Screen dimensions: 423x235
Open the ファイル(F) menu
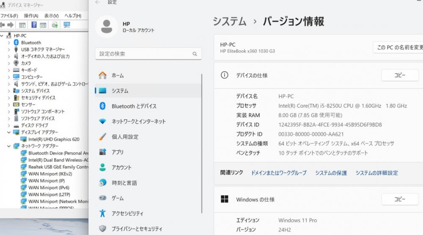(9, 16)
